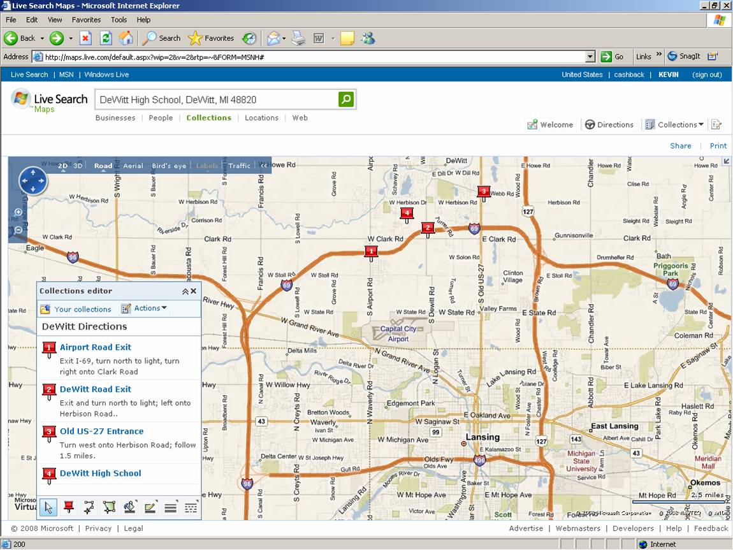Image resolution: width=733 pixels, height=550 pixels.
Task: Open the Mail button dropdown arrow
Action: click(x=284, y=38)
